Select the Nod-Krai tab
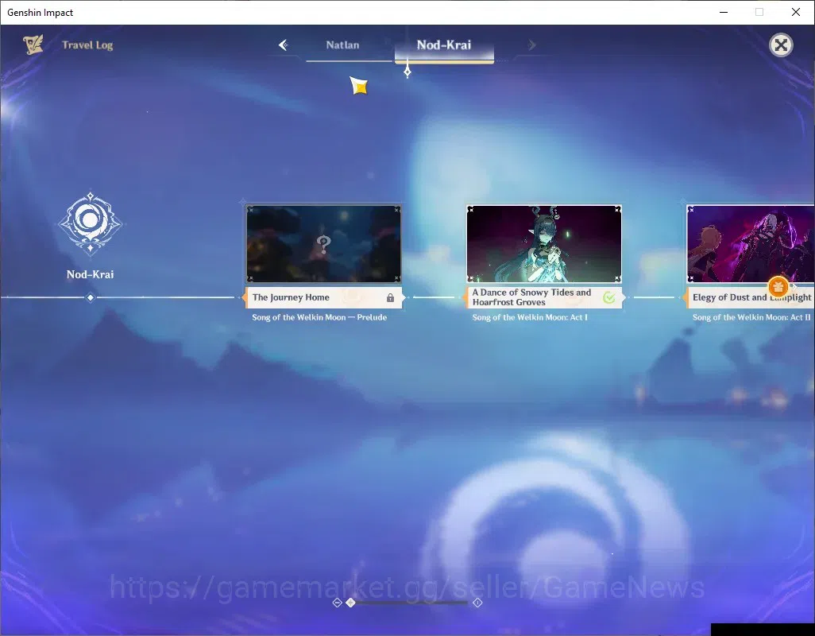The image size is (815, 636). (x=444, y=45)
